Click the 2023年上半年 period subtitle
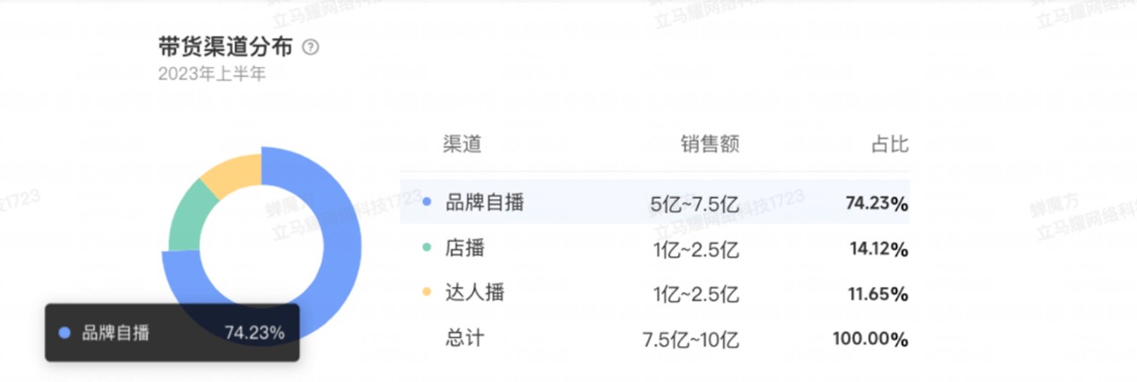 (x=211, y=74)
